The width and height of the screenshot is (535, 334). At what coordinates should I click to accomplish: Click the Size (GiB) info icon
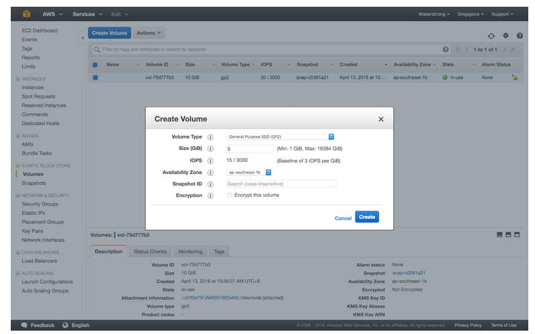pos(210,149)
